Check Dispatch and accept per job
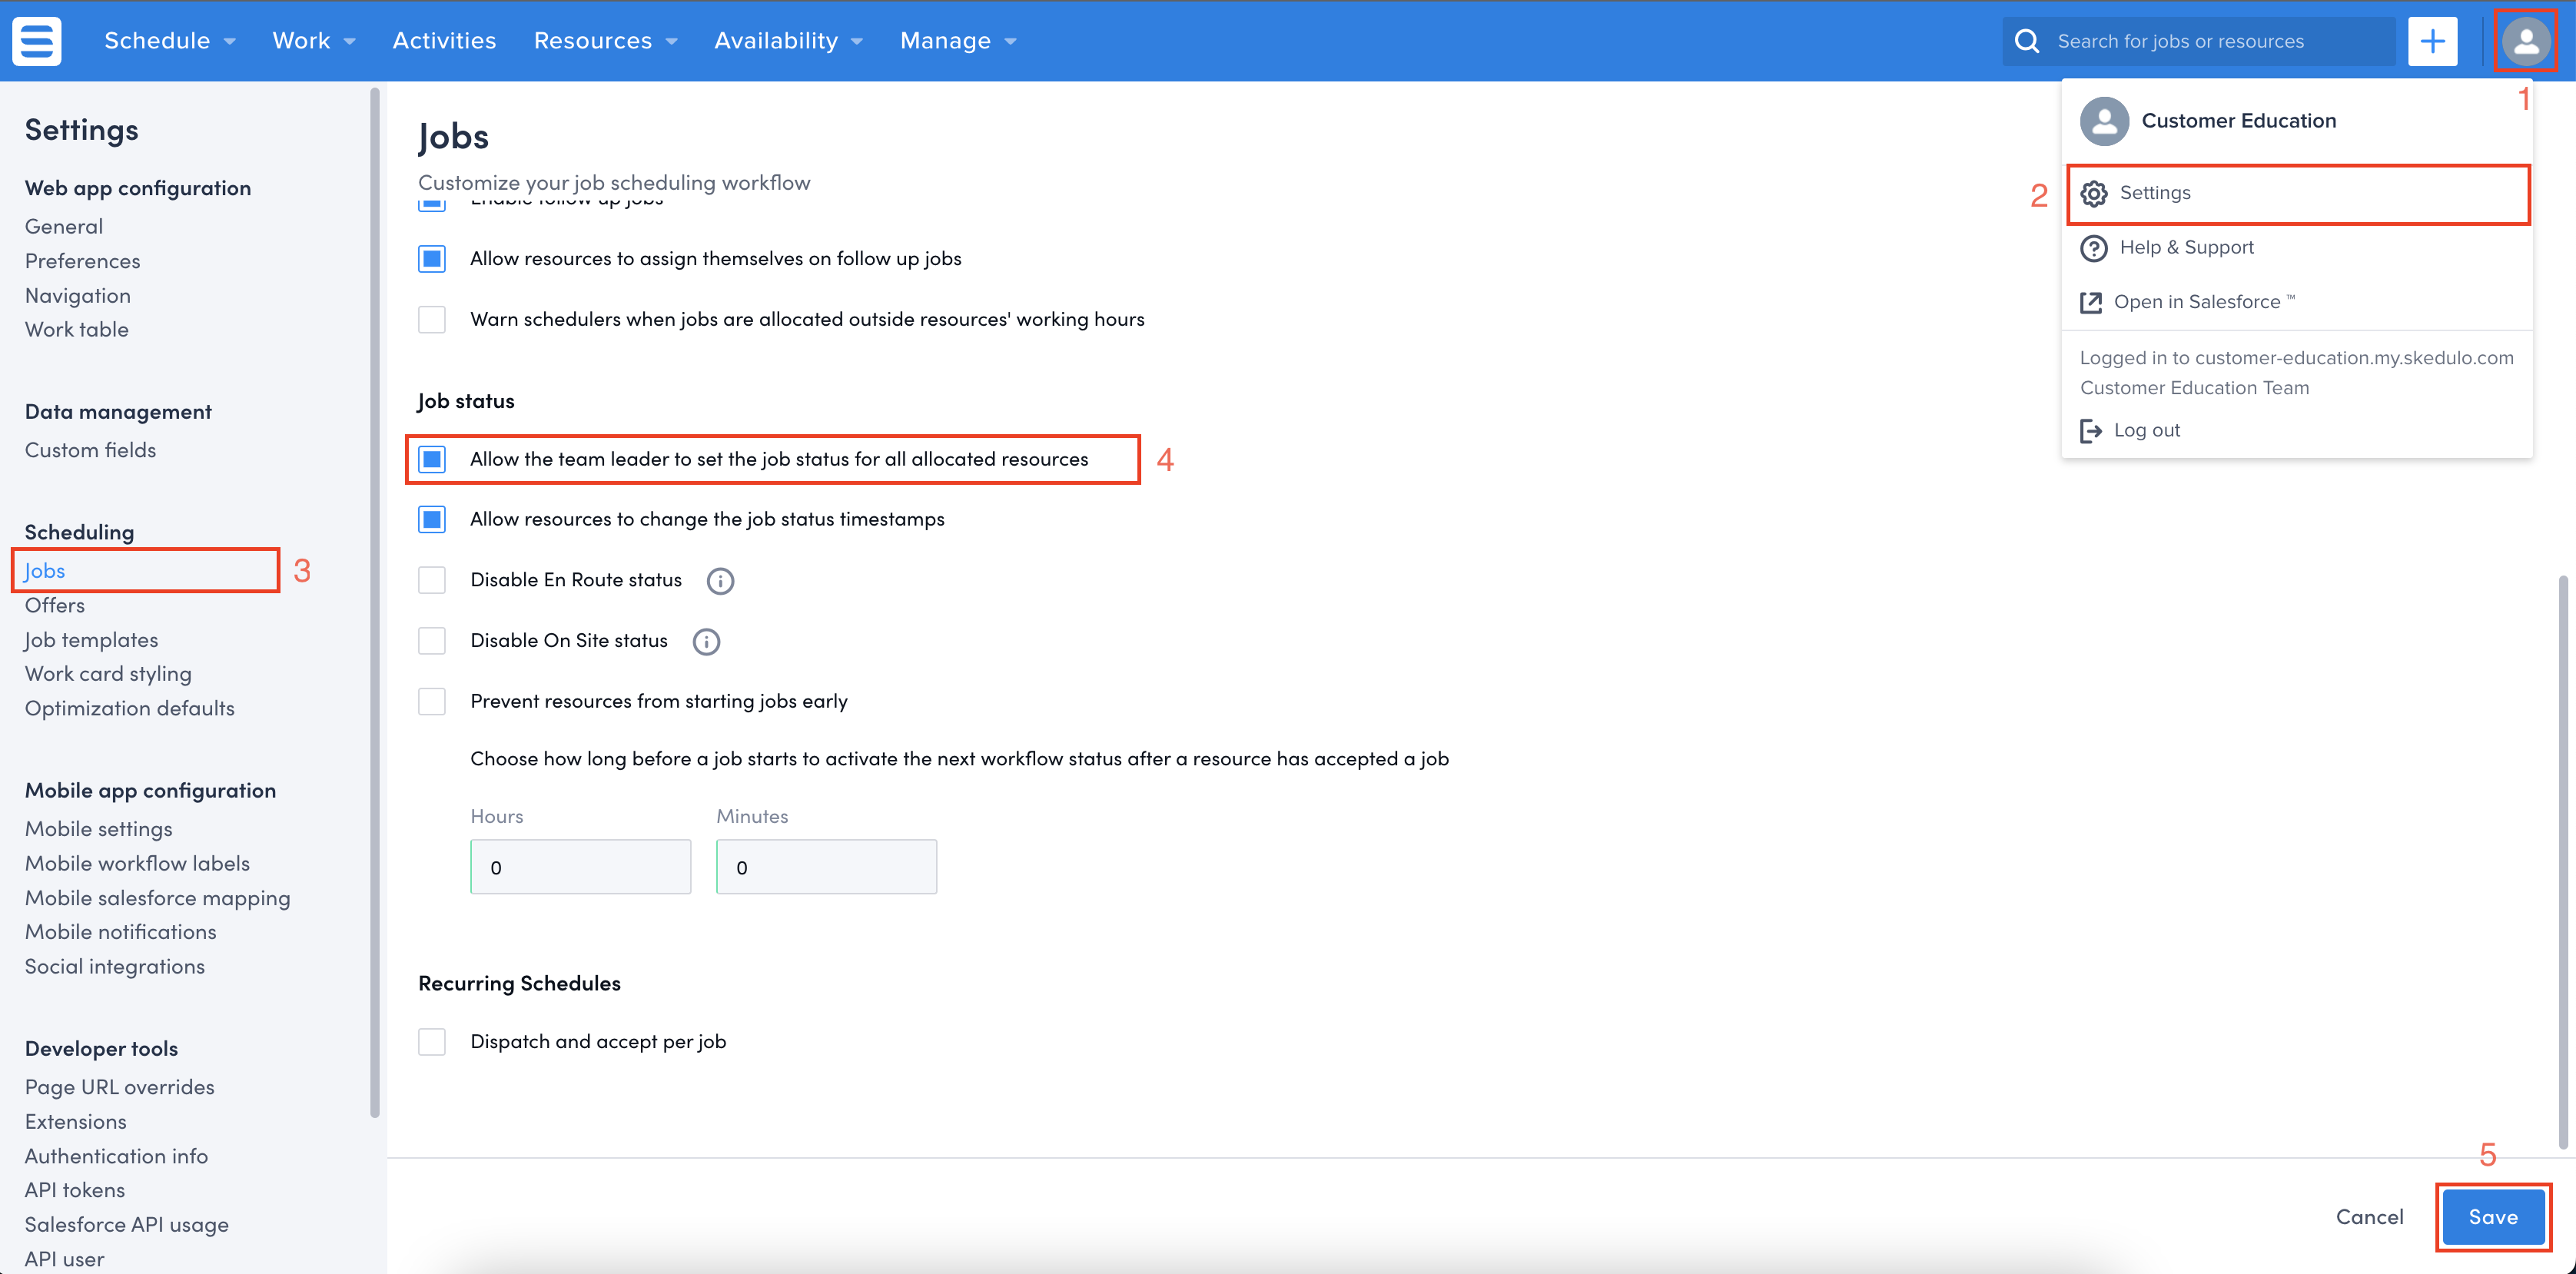This screenshot has width=2576, height=1274. (x=432, y=1042)
